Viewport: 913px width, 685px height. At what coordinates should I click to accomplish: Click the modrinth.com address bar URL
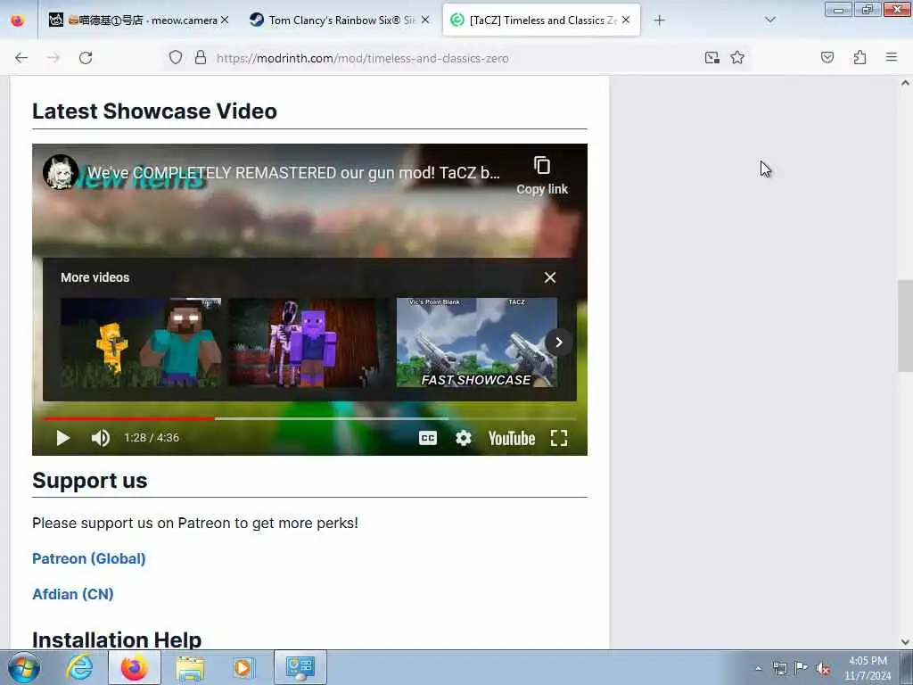pyautogui.click(x=362, y=58)
